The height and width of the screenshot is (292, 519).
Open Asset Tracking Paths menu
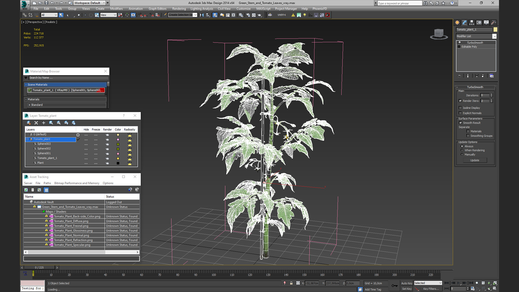coord(47,183)
